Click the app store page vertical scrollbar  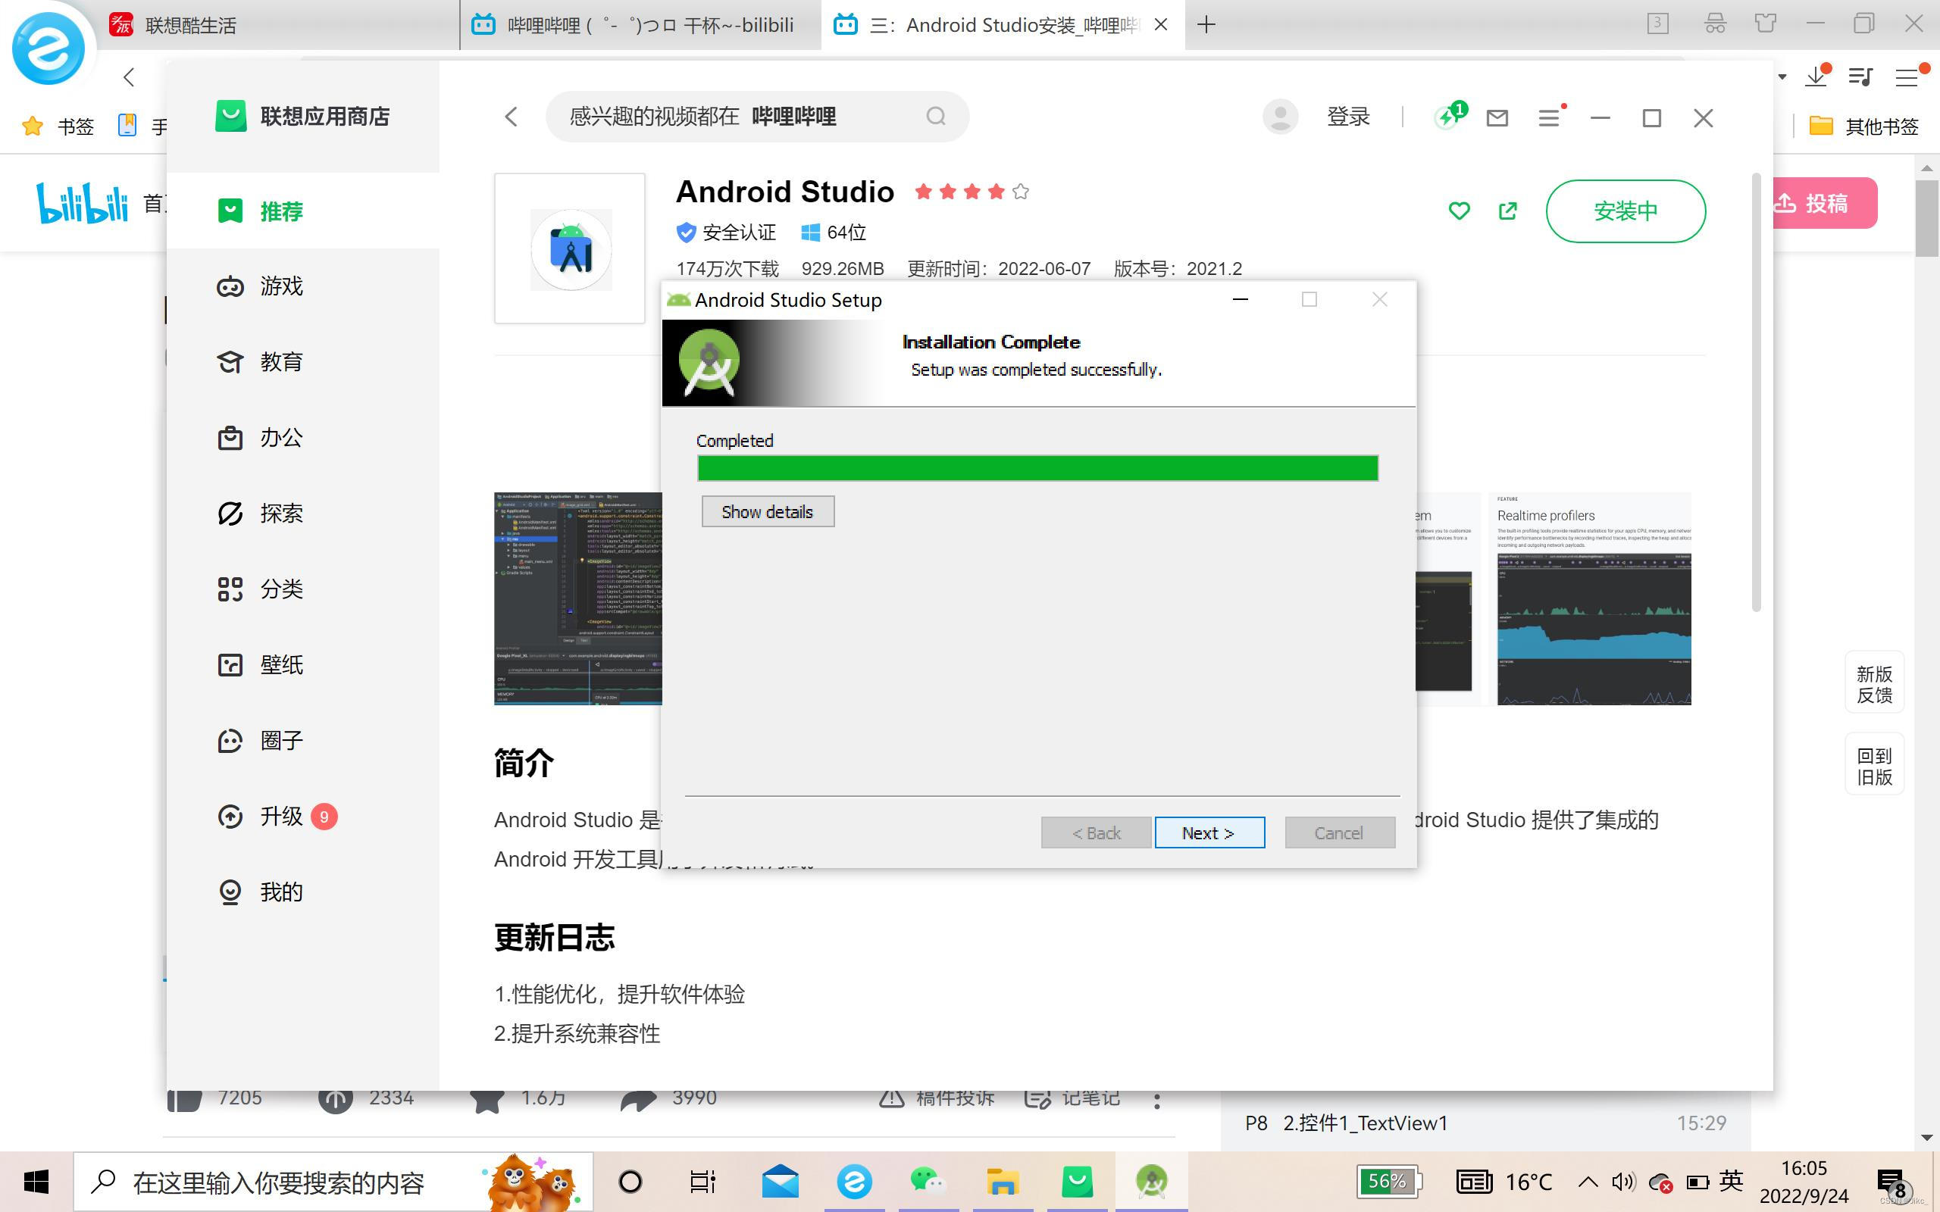(x=1756, y=393)
